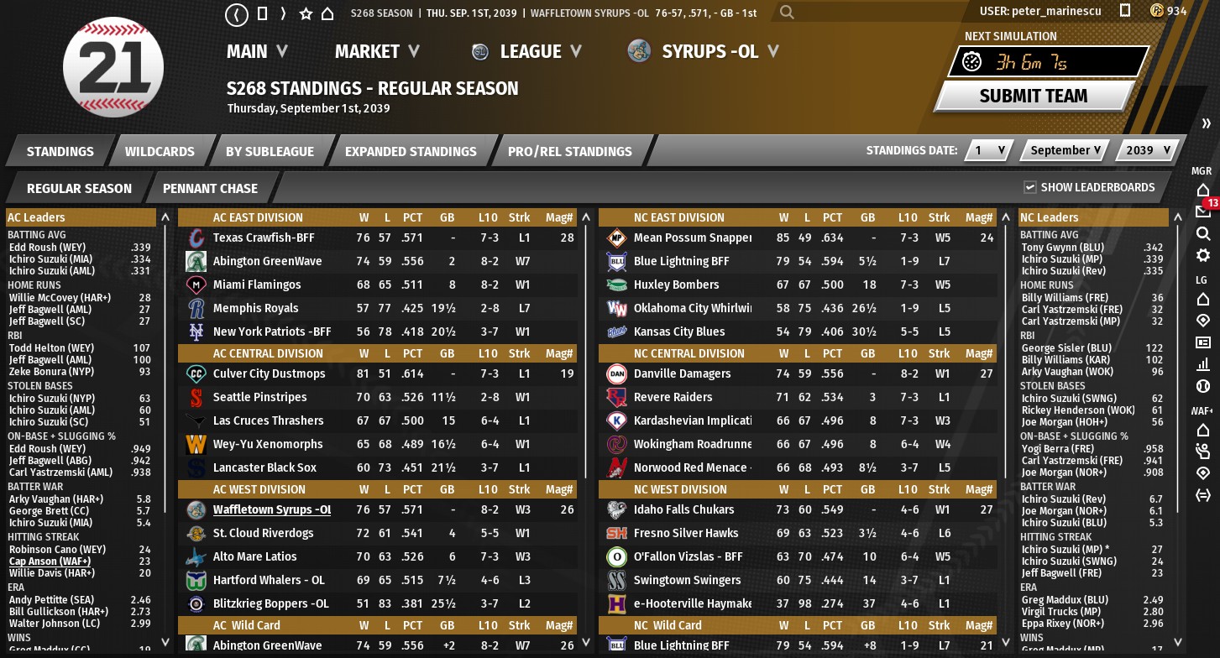Collapse the right sidebar with double chevron
The image size is (1220, 658).
(1207, 123)
